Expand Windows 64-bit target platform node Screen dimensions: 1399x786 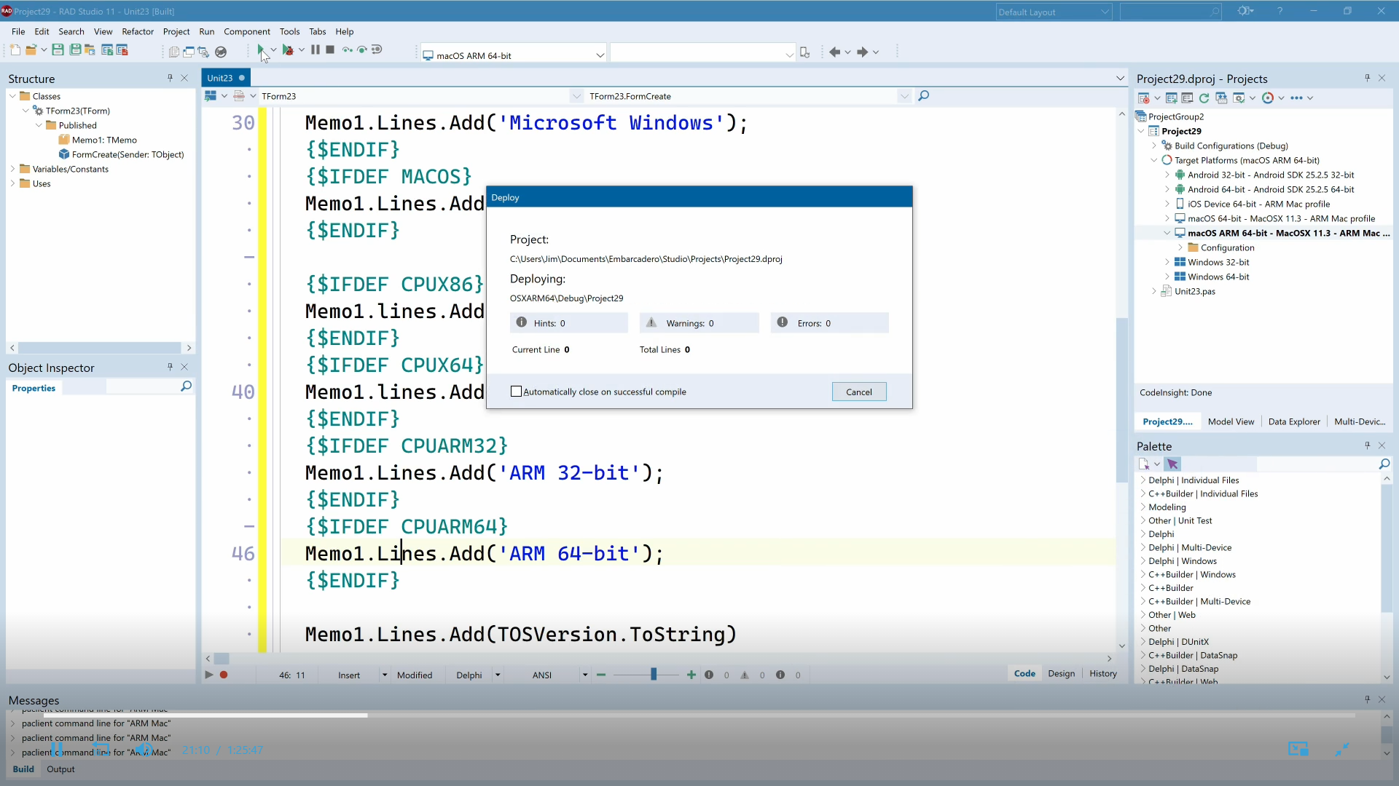[x=1167, y=277]
